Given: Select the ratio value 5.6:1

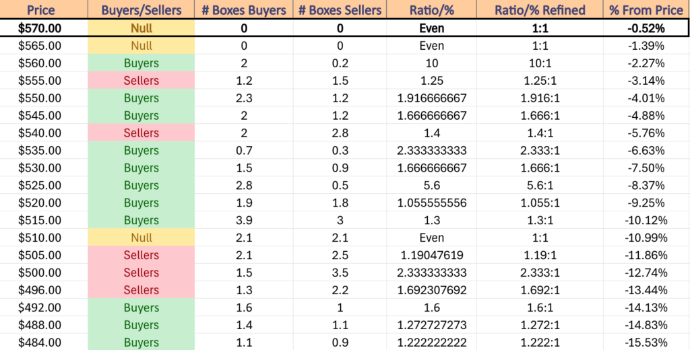Looking at the screenshot, I should point(540,186).
